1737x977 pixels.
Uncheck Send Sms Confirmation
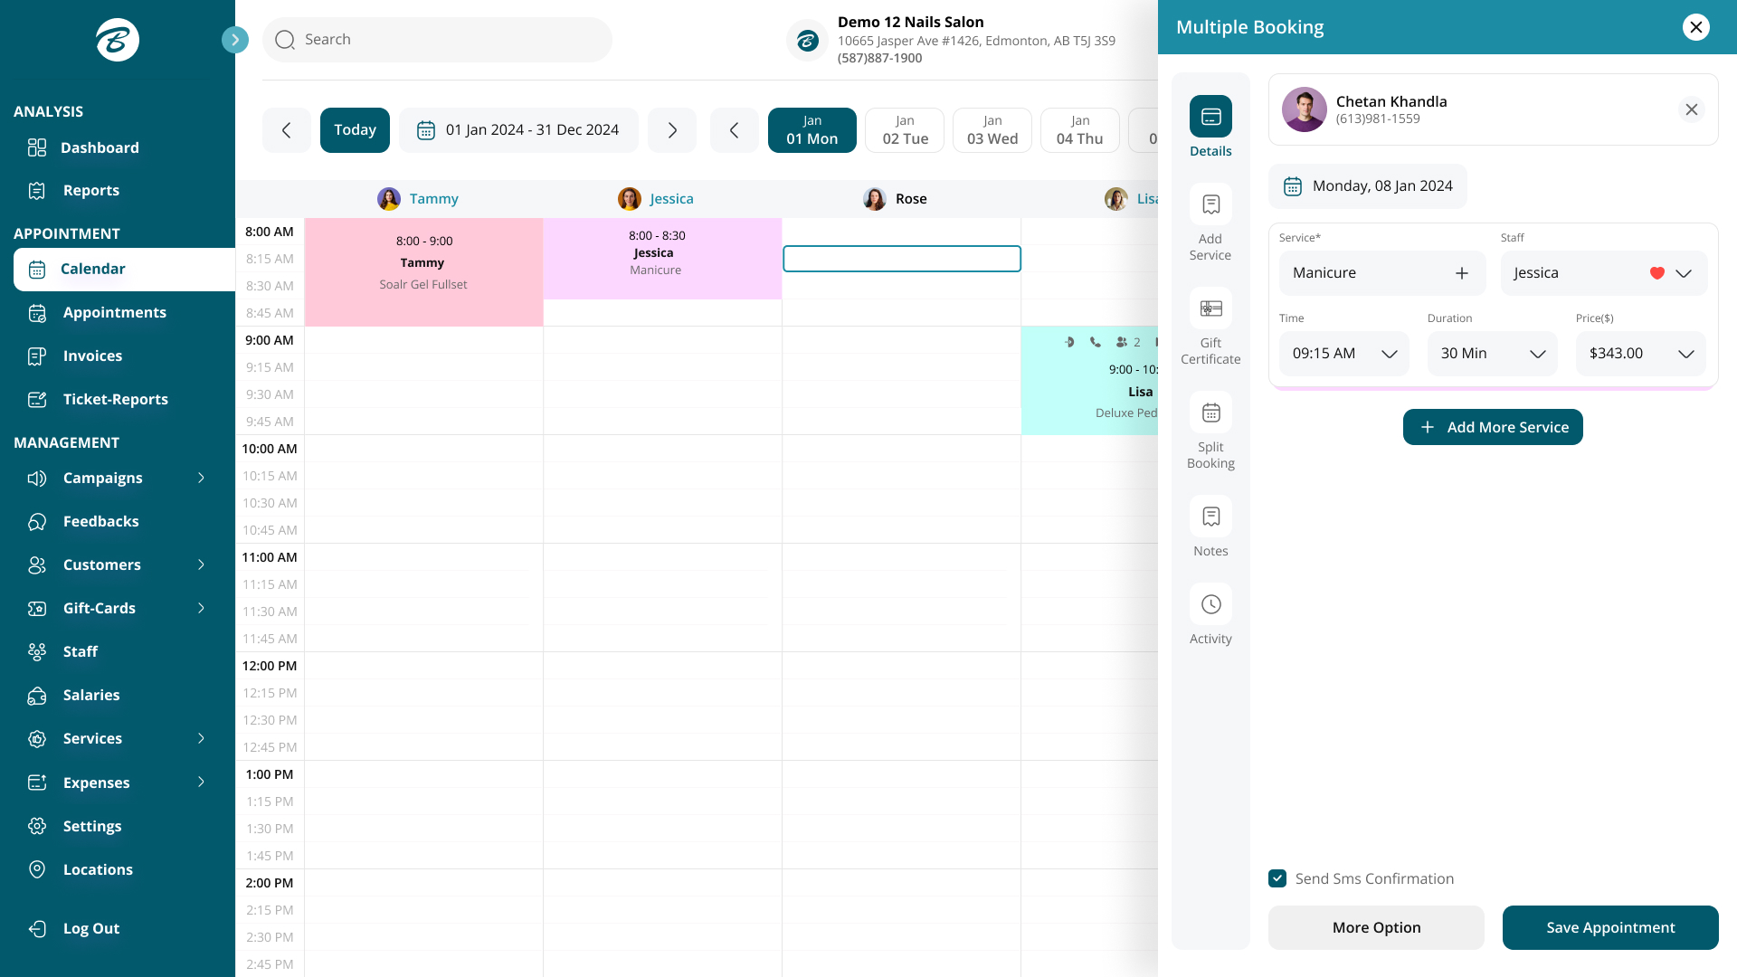pos(1277,878)
